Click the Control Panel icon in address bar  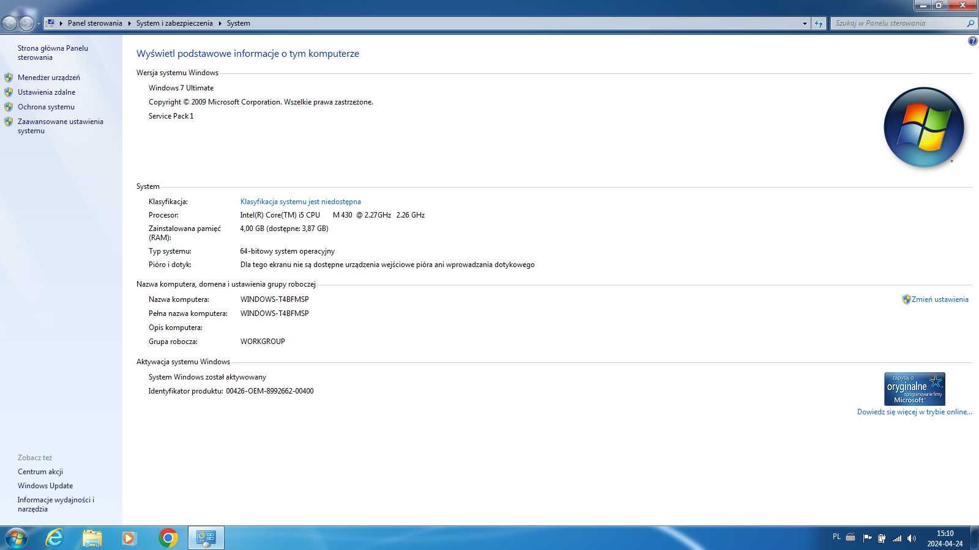tap(51, 23)
